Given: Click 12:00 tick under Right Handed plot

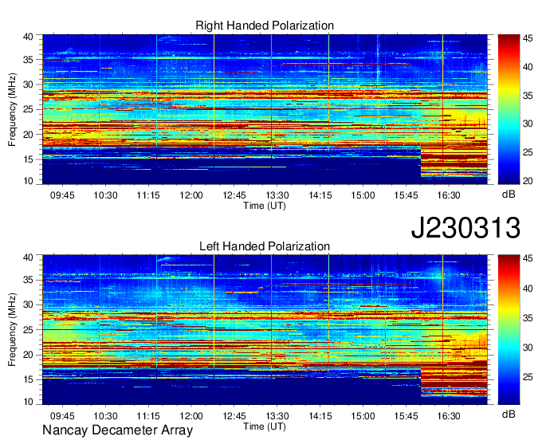Looking at the screenshot, I should pos(191,195).
